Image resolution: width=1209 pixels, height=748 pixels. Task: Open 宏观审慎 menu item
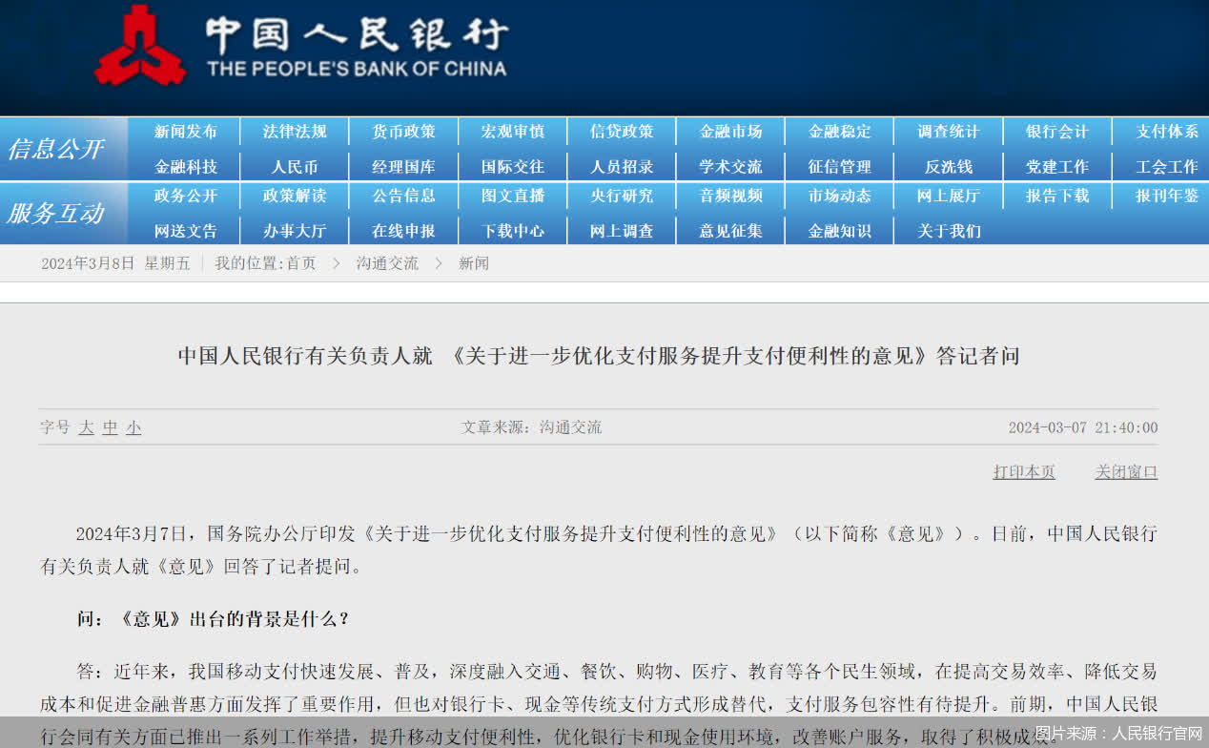(x=513, y=132)
